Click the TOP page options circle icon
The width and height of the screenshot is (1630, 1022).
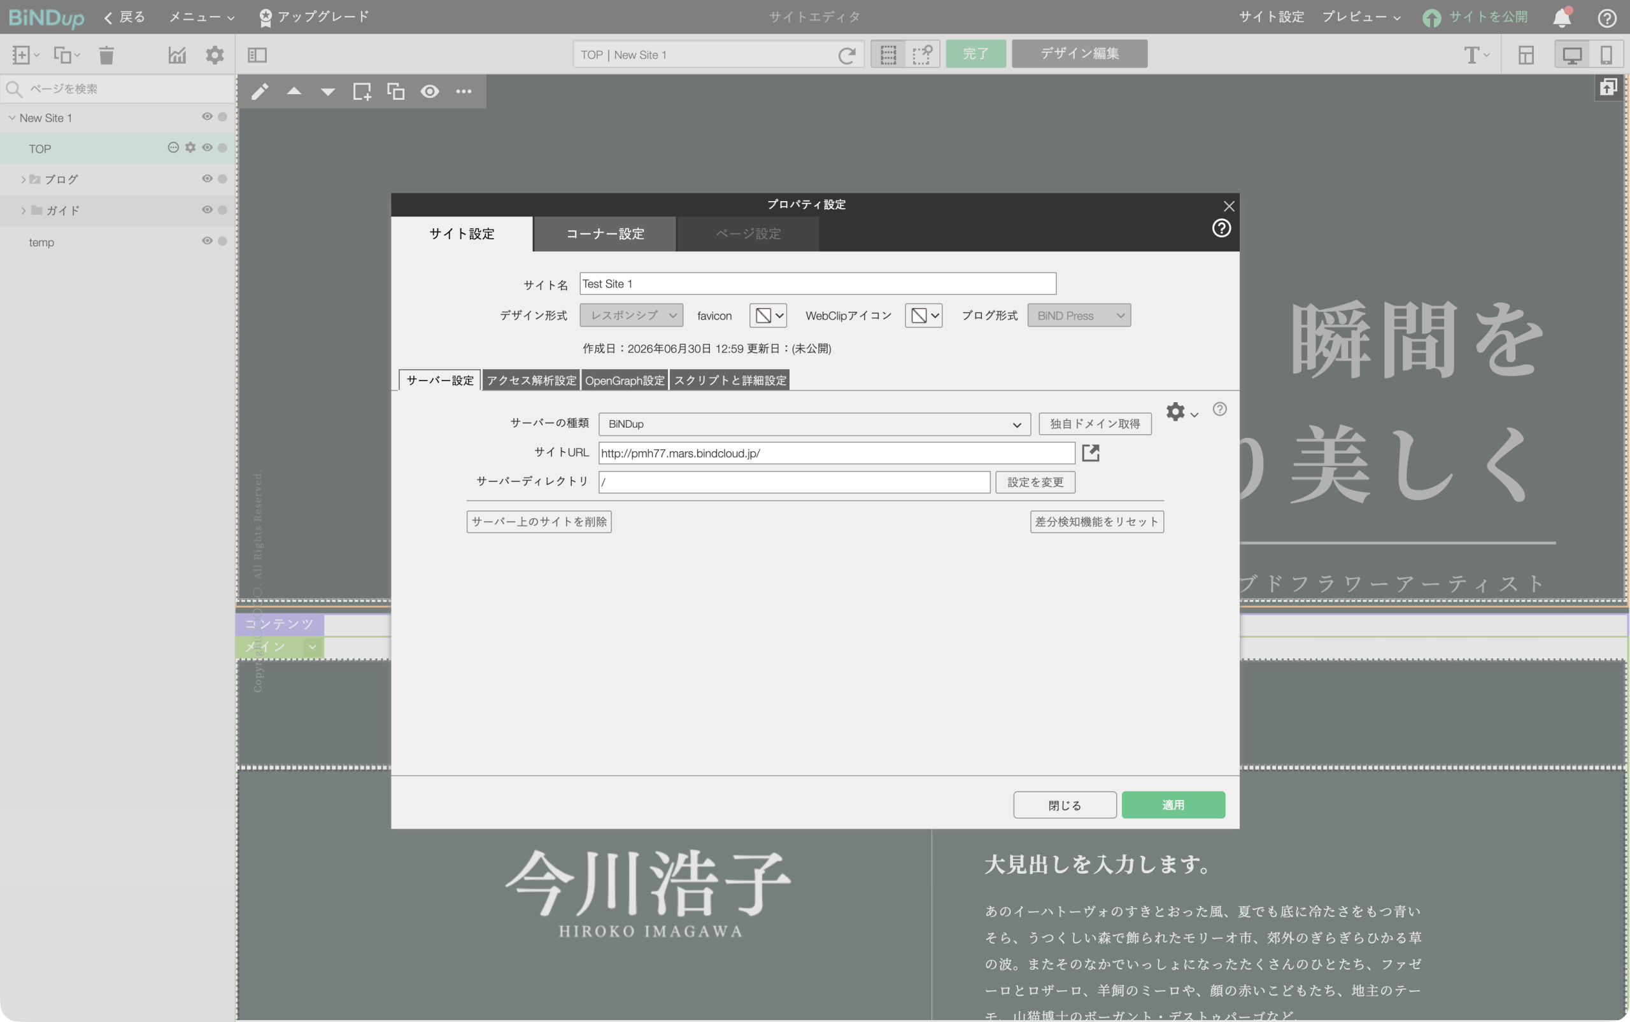point(173,148)
